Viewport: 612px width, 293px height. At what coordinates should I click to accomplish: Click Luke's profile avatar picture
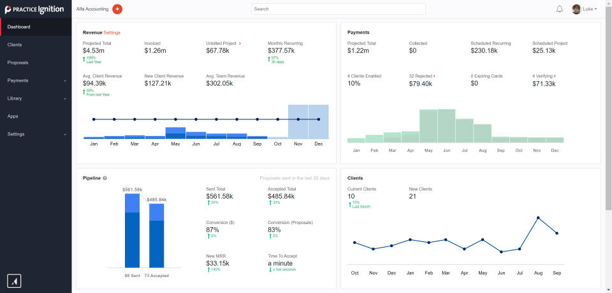pyautogui.click(x=576, y=9)
